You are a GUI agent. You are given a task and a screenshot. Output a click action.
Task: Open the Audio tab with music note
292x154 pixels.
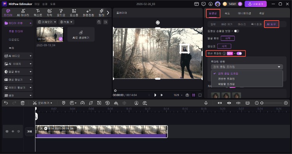coord(61,13)
